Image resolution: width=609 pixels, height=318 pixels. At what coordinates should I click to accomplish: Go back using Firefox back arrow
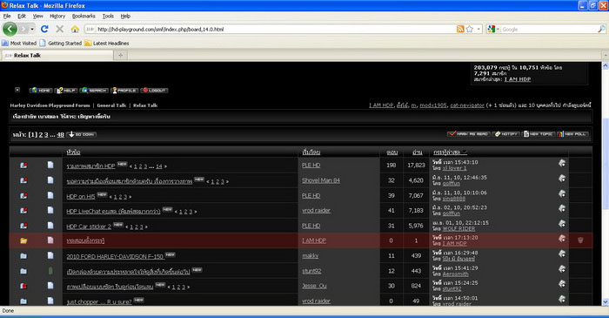pyautogui.click(x=10, y=29)
